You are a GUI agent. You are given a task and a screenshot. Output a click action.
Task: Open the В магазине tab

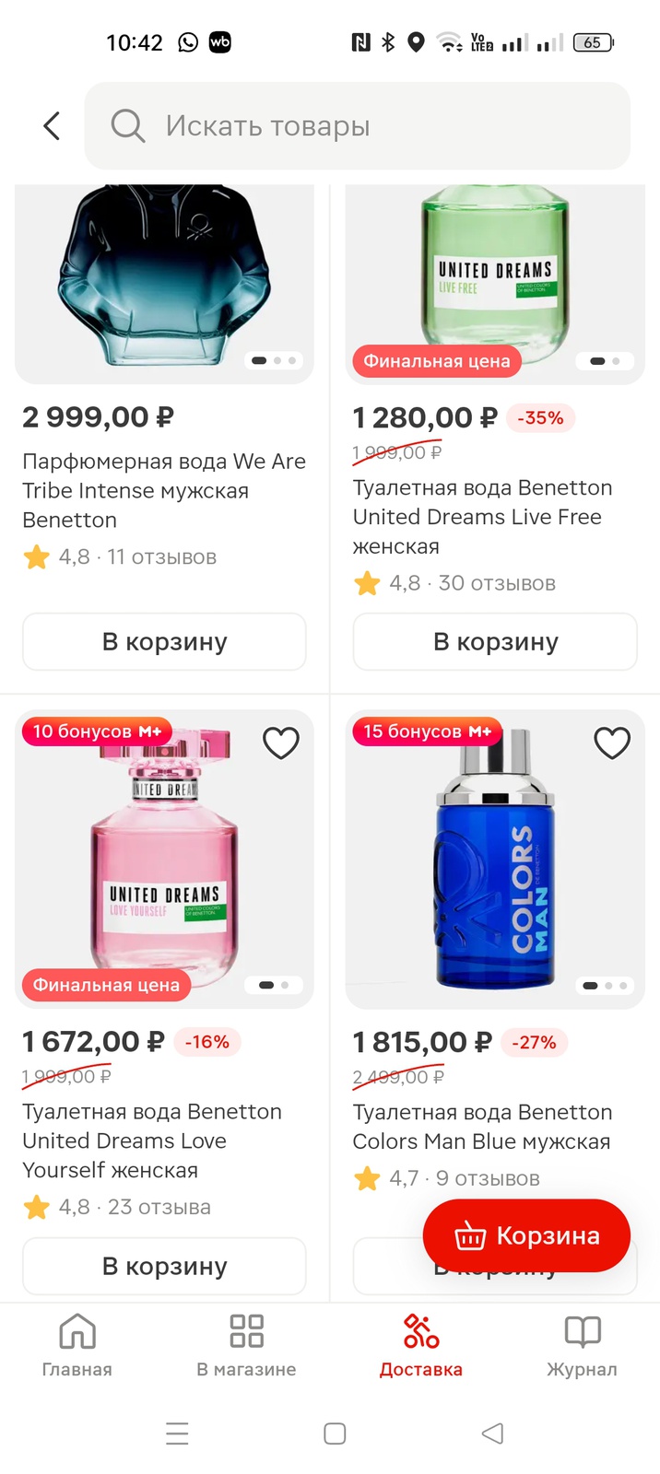click(x=246, y=1346)
